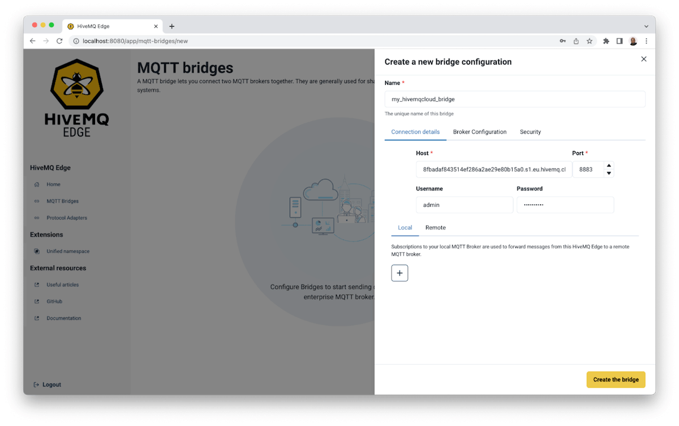Click the bridge Name input field

pyautogui.click(x=515, y=99)
